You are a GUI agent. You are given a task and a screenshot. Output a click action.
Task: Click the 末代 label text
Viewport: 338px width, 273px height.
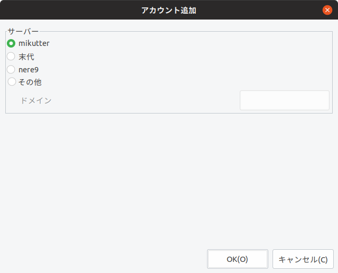[26, 57]
